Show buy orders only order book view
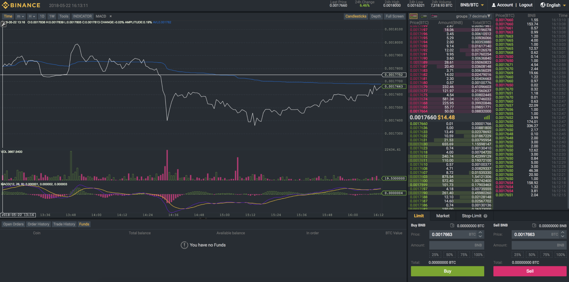 [424, 16]
